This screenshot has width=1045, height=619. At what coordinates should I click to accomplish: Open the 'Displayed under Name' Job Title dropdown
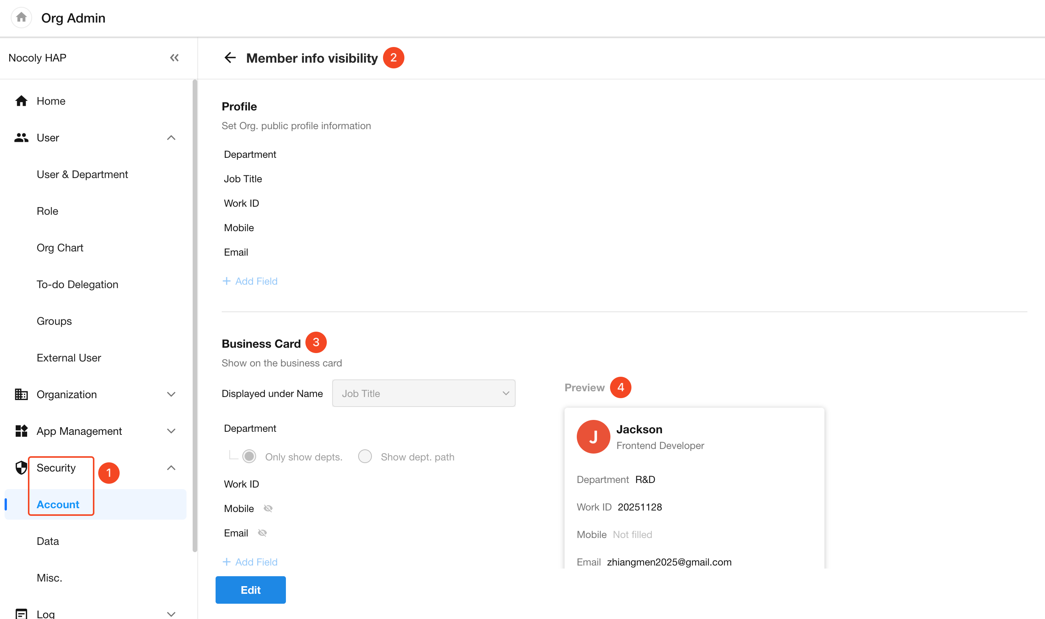(x=424, y=393)
